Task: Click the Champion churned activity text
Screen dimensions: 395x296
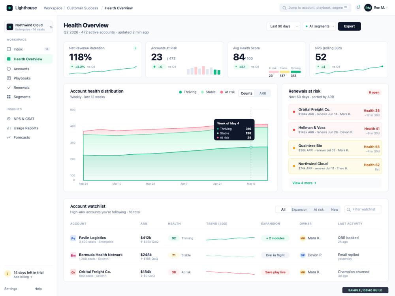Action: (x=354, y=272)
